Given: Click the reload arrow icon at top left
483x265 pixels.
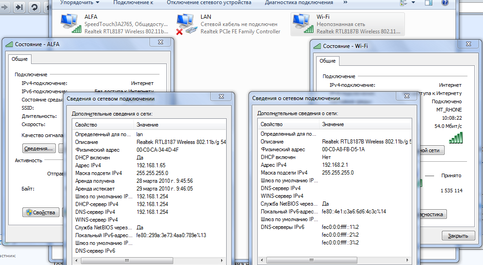Looking at the screenshot, I should click(35, 7).
